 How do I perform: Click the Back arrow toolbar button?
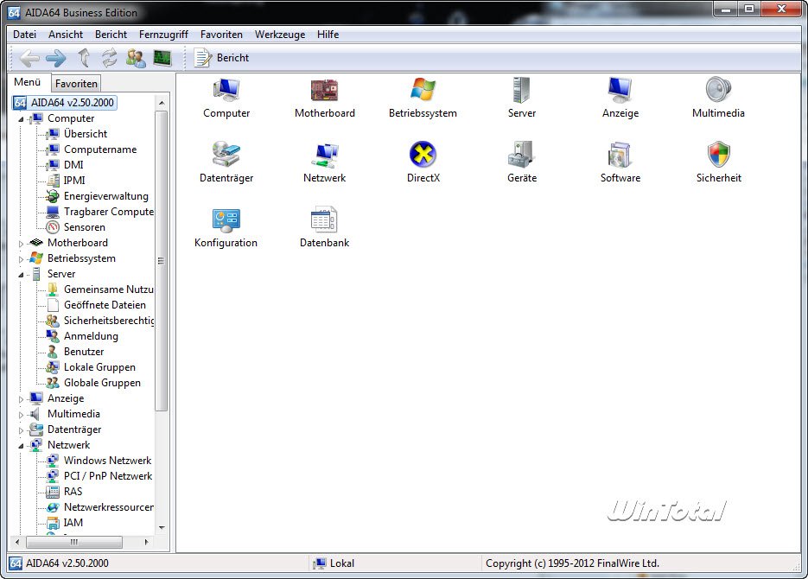[29, 58]
